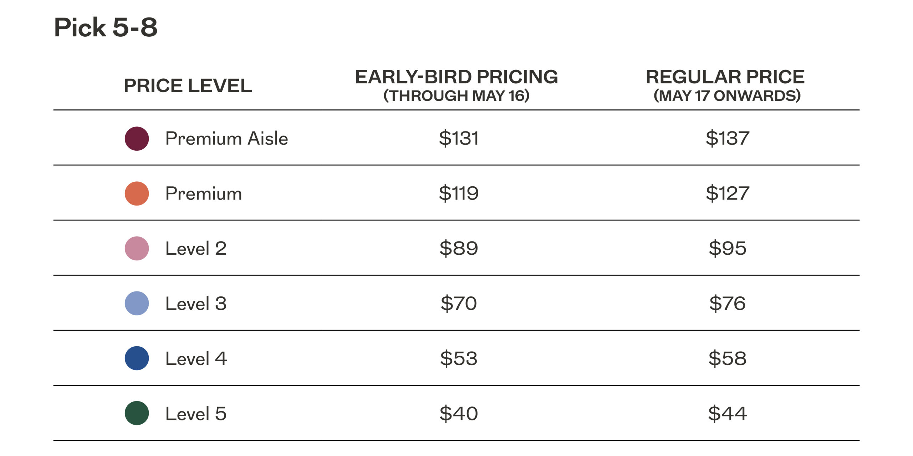913x456 pixels.
Task: Select the $127 regular Premium price
Action: pyautogui.click(x=727, y=193)
